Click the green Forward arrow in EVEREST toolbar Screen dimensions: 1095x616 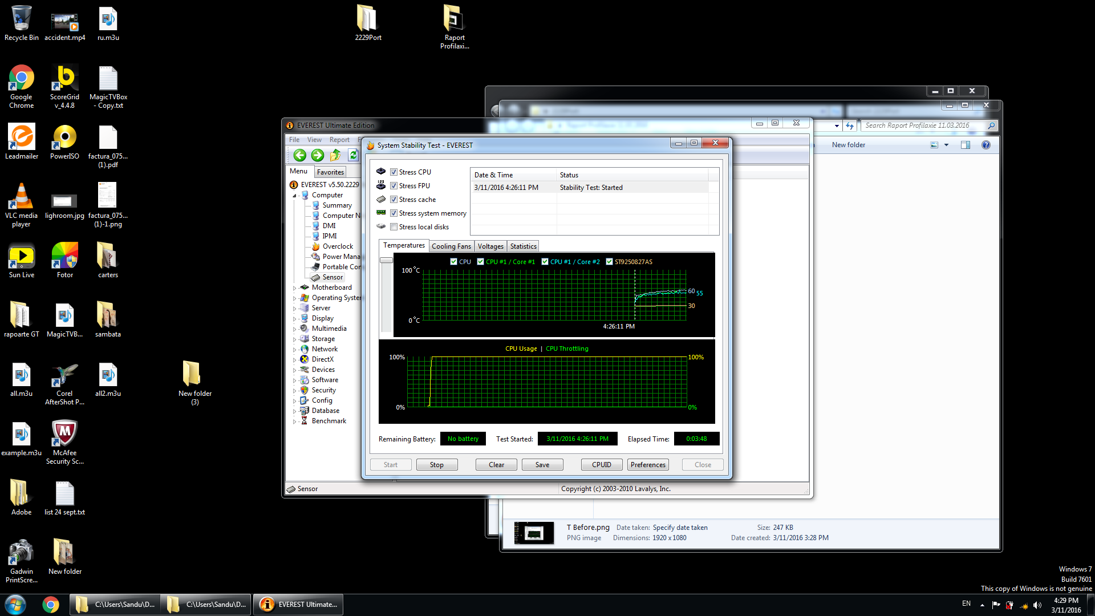click(x=318, y=155)
